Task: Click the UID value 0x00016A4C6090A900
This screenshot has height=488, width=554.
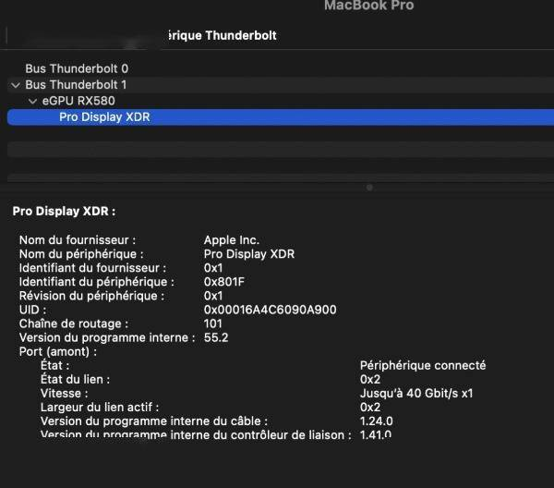Action: [270, 310]
